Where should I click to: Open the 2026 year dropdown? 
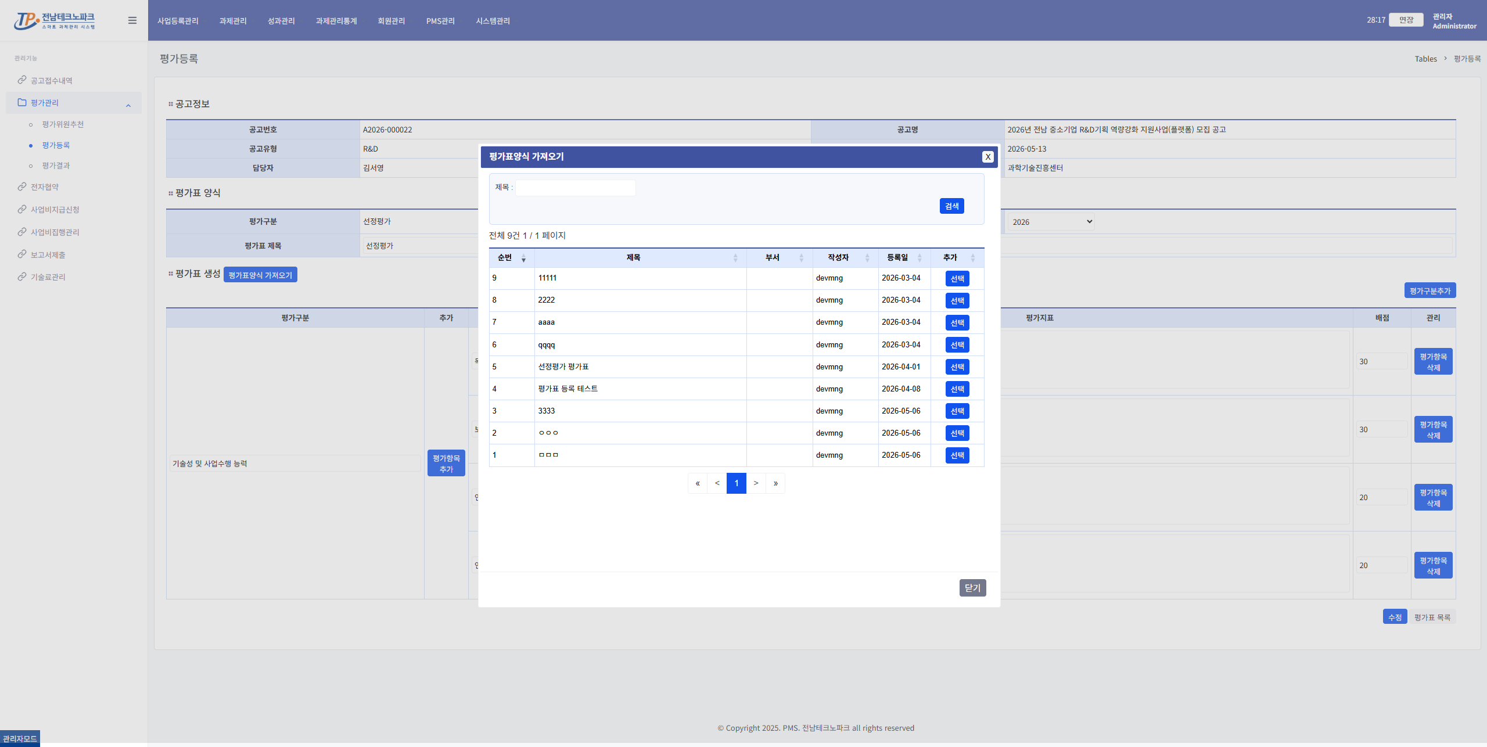1051,222
